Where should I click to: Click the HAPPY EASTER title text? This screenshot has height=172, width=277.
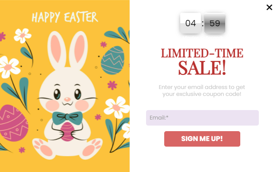tap(65, 17)
